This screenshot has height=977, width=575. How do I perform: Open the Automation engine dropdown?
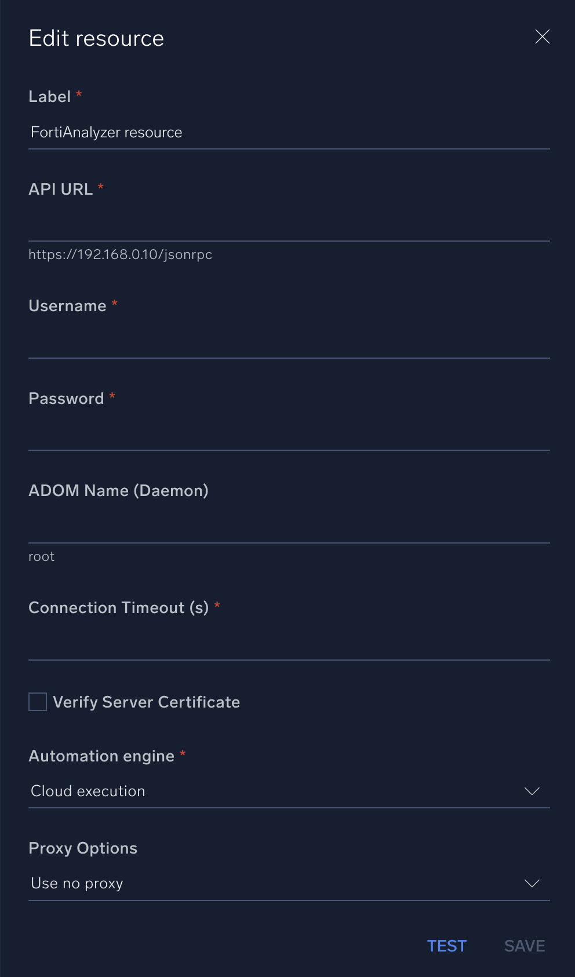[x=290, y=791]
